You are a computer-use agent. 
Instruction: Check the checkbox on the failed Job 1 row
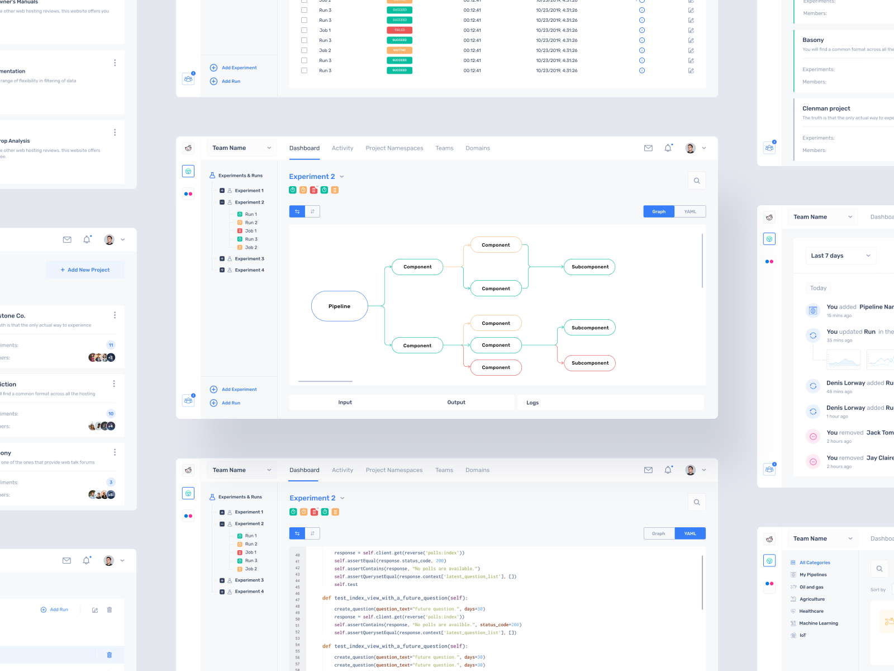[304, 30]
